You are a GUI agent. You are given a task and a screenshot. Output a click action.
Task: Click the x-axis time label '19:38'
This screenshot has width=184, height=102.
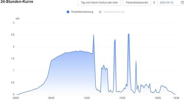pyautogui.click(x=176, y=98)
